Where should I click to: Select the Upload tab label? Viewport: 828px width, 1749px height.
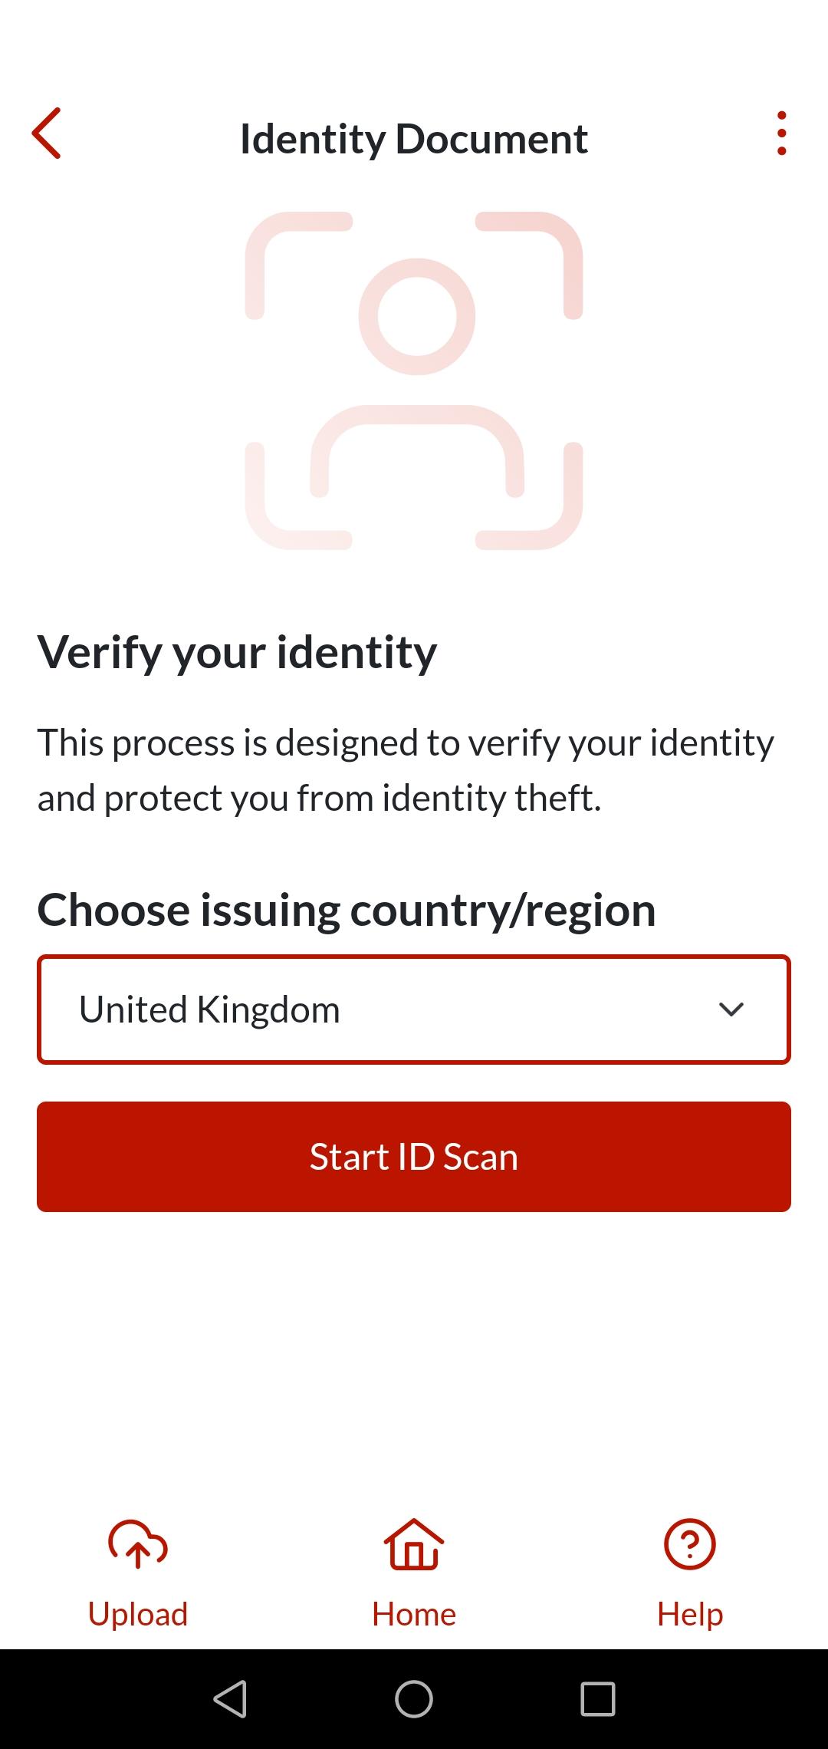[x=138, y=1614]
